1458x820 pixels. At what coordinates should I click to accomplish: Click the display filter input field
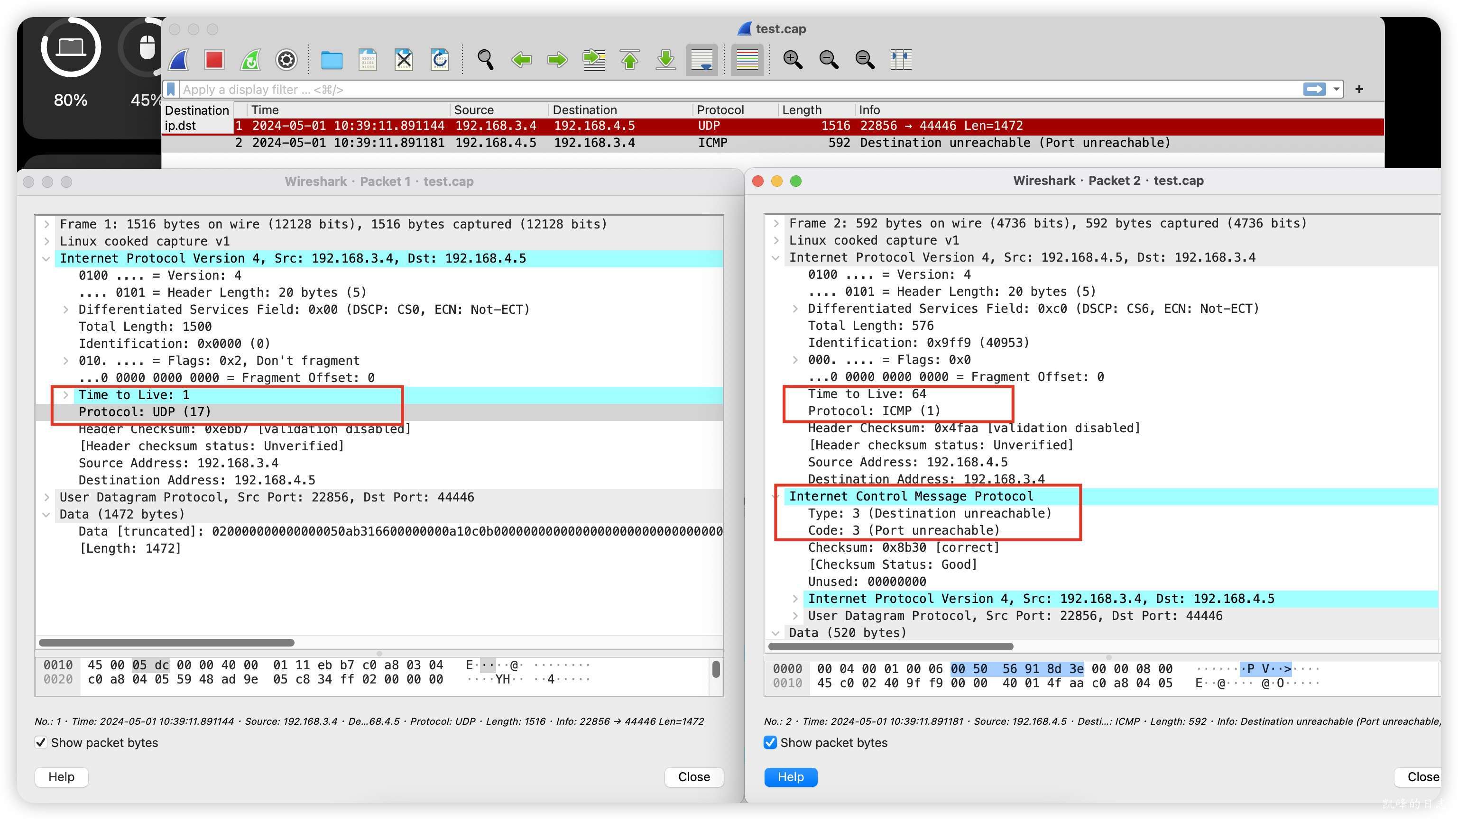coord(736,90)
